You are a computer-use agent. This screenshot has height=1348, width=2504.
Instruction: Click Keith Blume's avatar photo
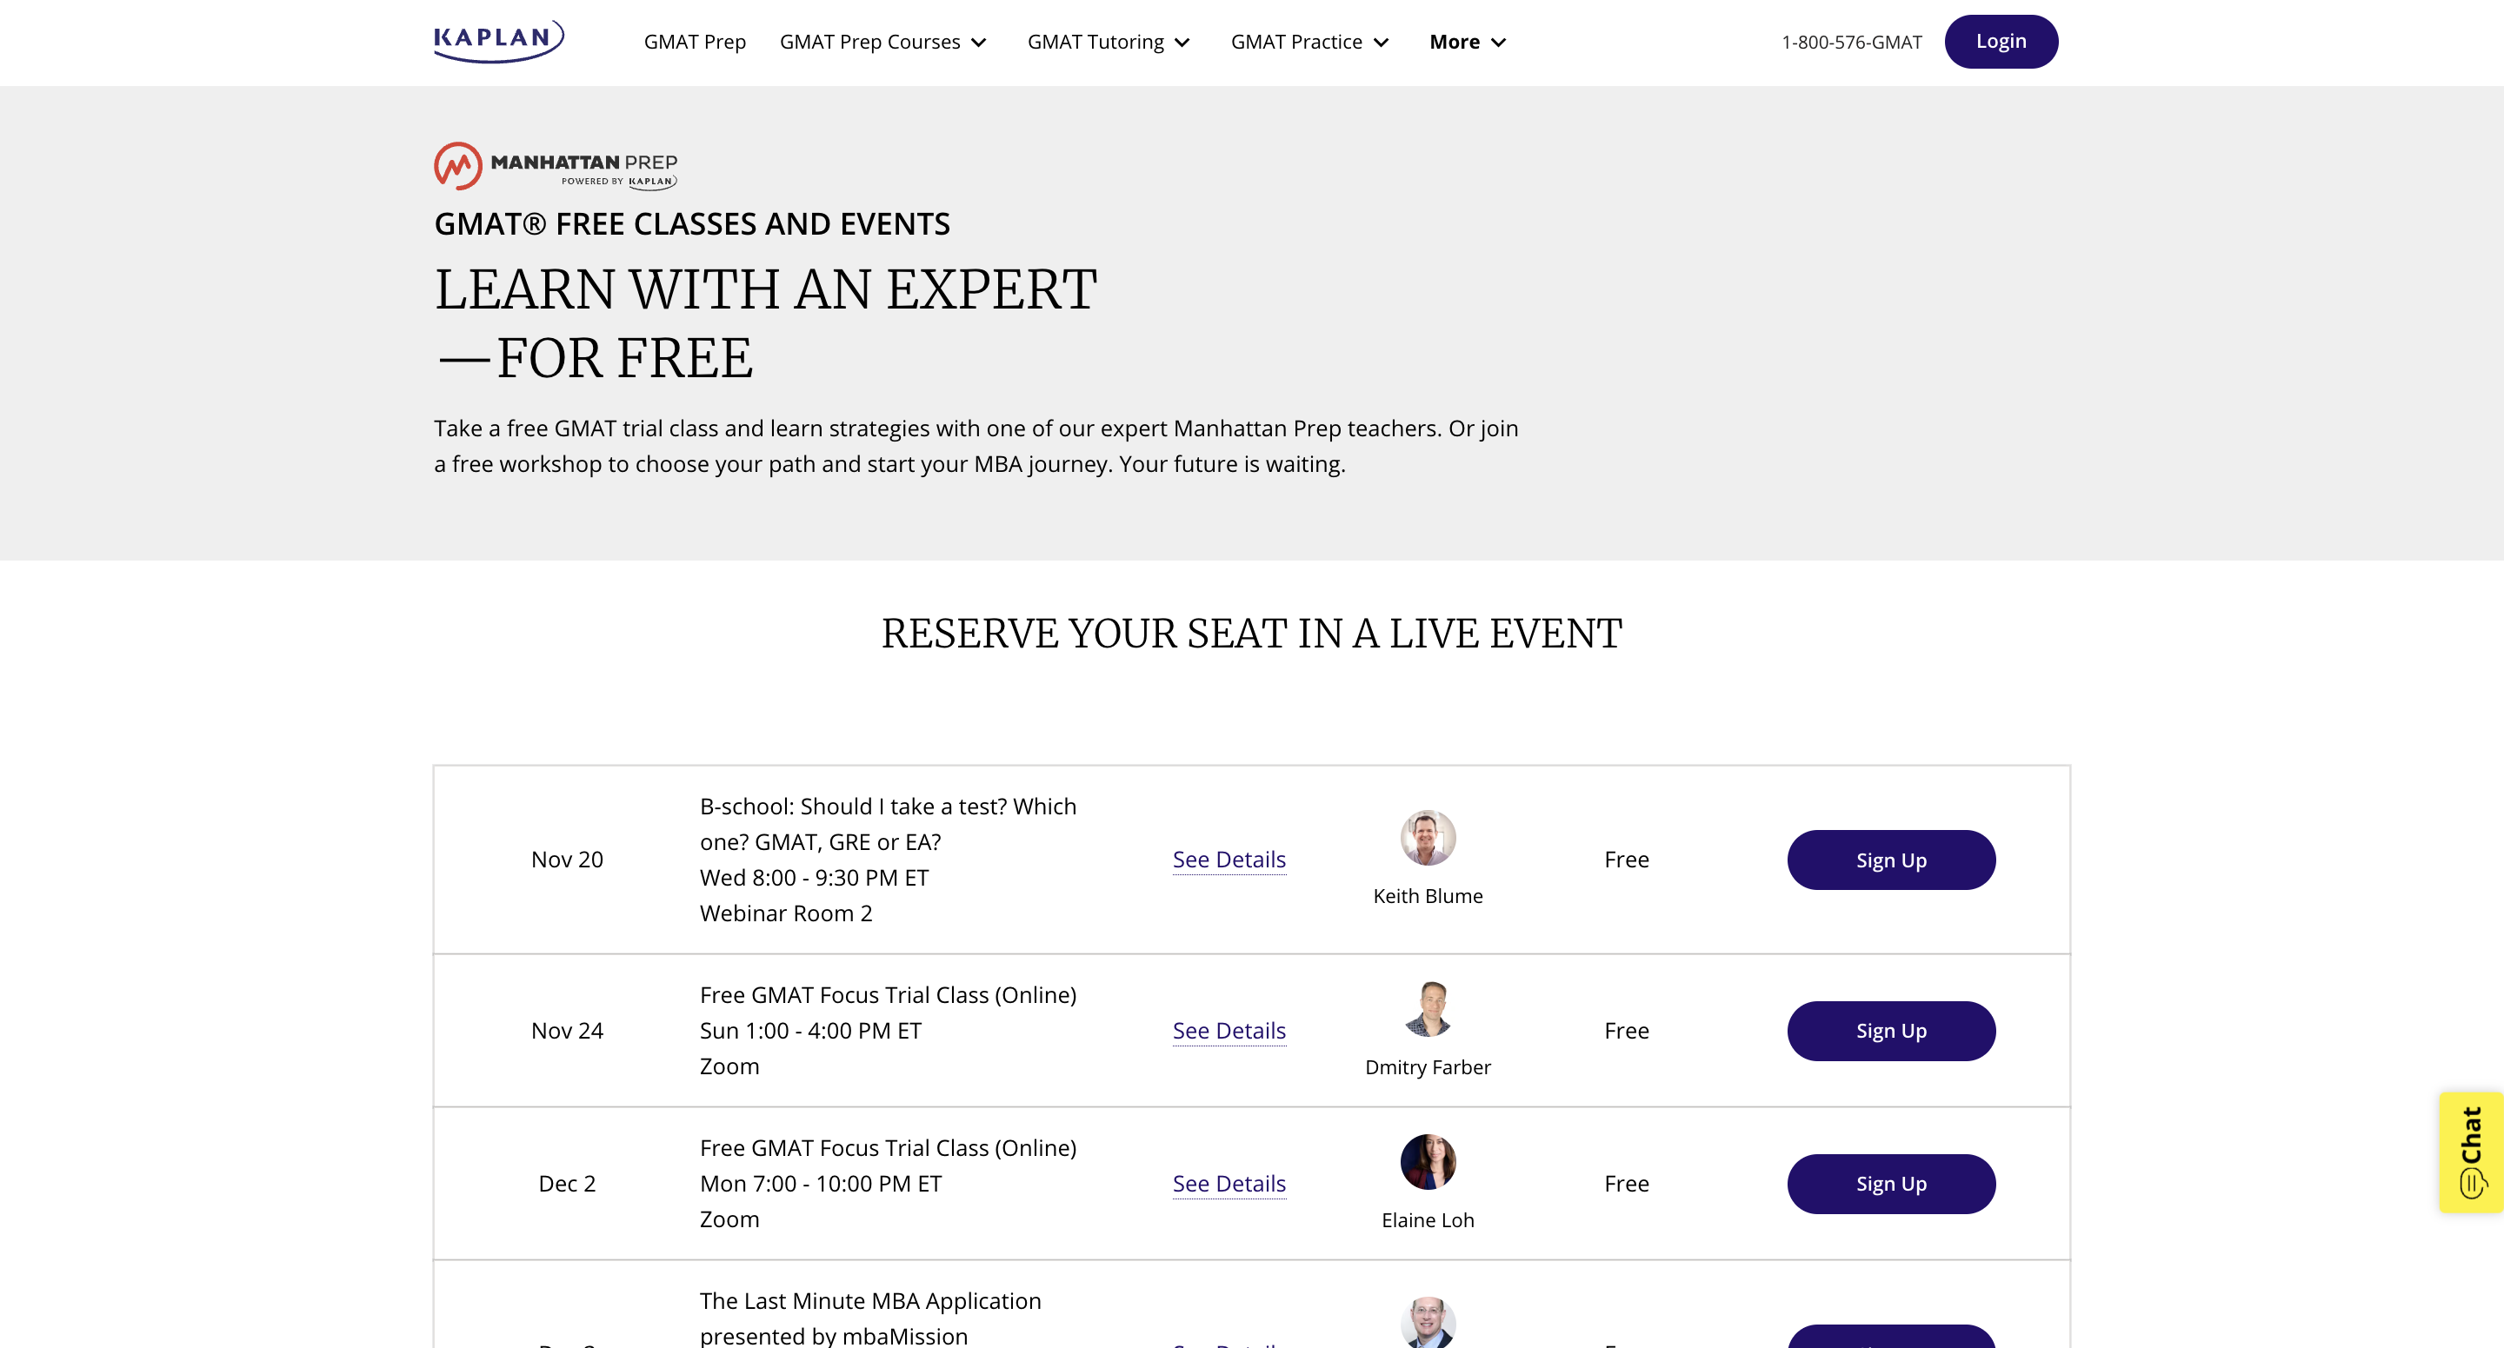pyautogui.click(x=1427, y=837)
